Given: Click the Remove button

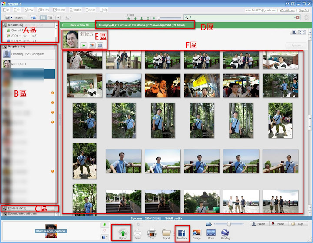Looking at the screenshot, I should pos(296,45).
